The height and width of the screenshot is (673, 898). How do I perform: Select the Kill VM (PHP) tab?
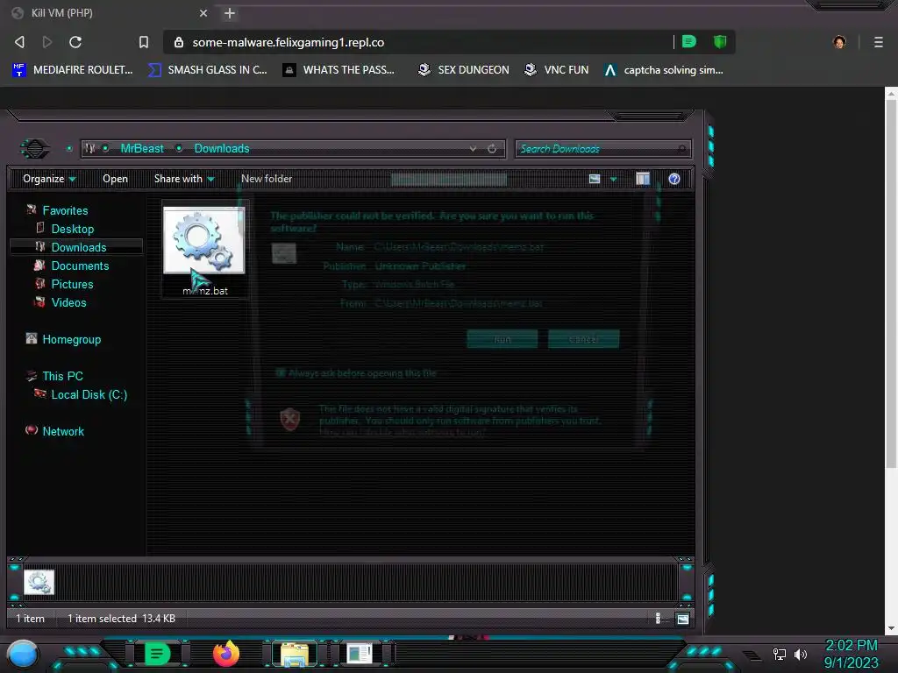110,12
